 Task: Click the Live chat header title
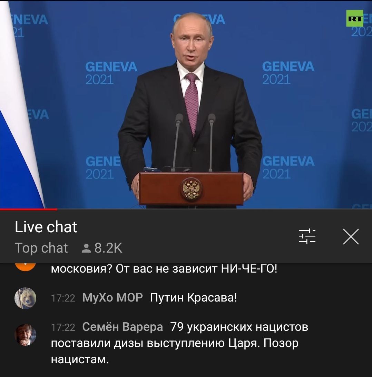[46, 227]
